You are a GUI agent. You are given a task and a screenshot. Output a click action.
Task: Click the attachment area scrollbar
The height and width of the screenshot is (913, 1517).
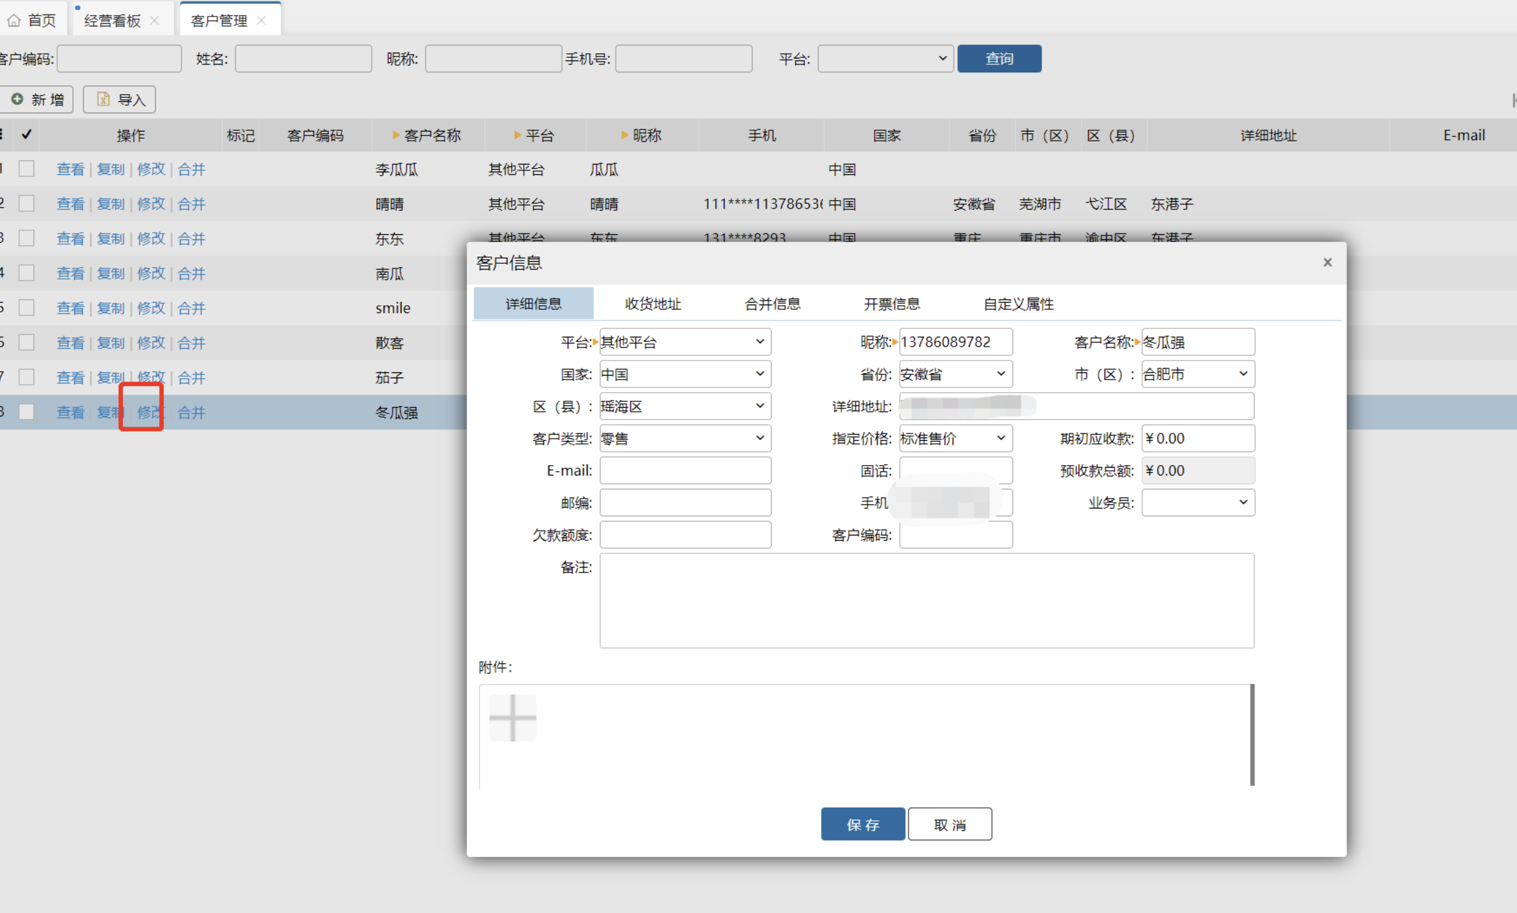tap(1252, 735)
